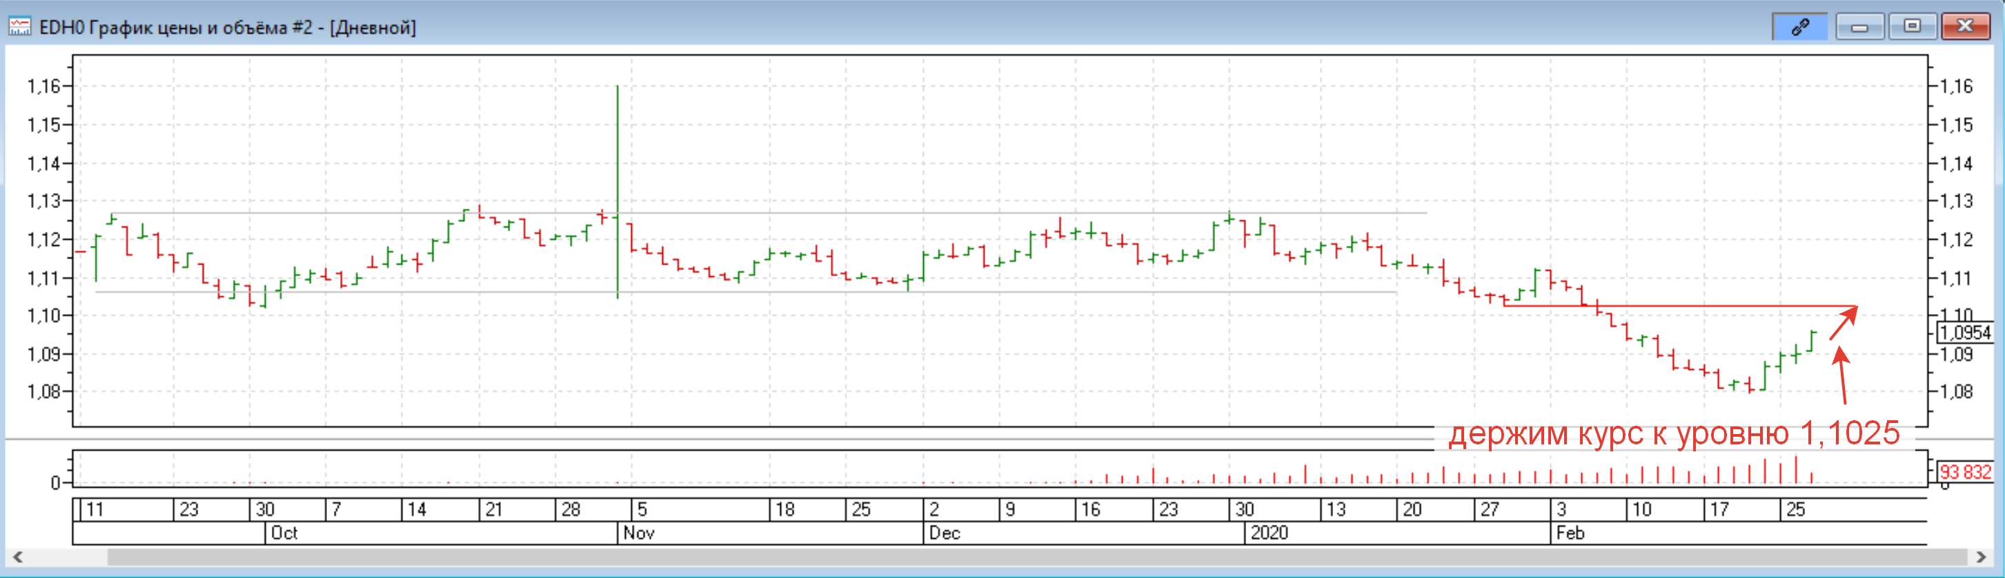
Task: Click the date label '17' in February
Action: point(1719,510)
